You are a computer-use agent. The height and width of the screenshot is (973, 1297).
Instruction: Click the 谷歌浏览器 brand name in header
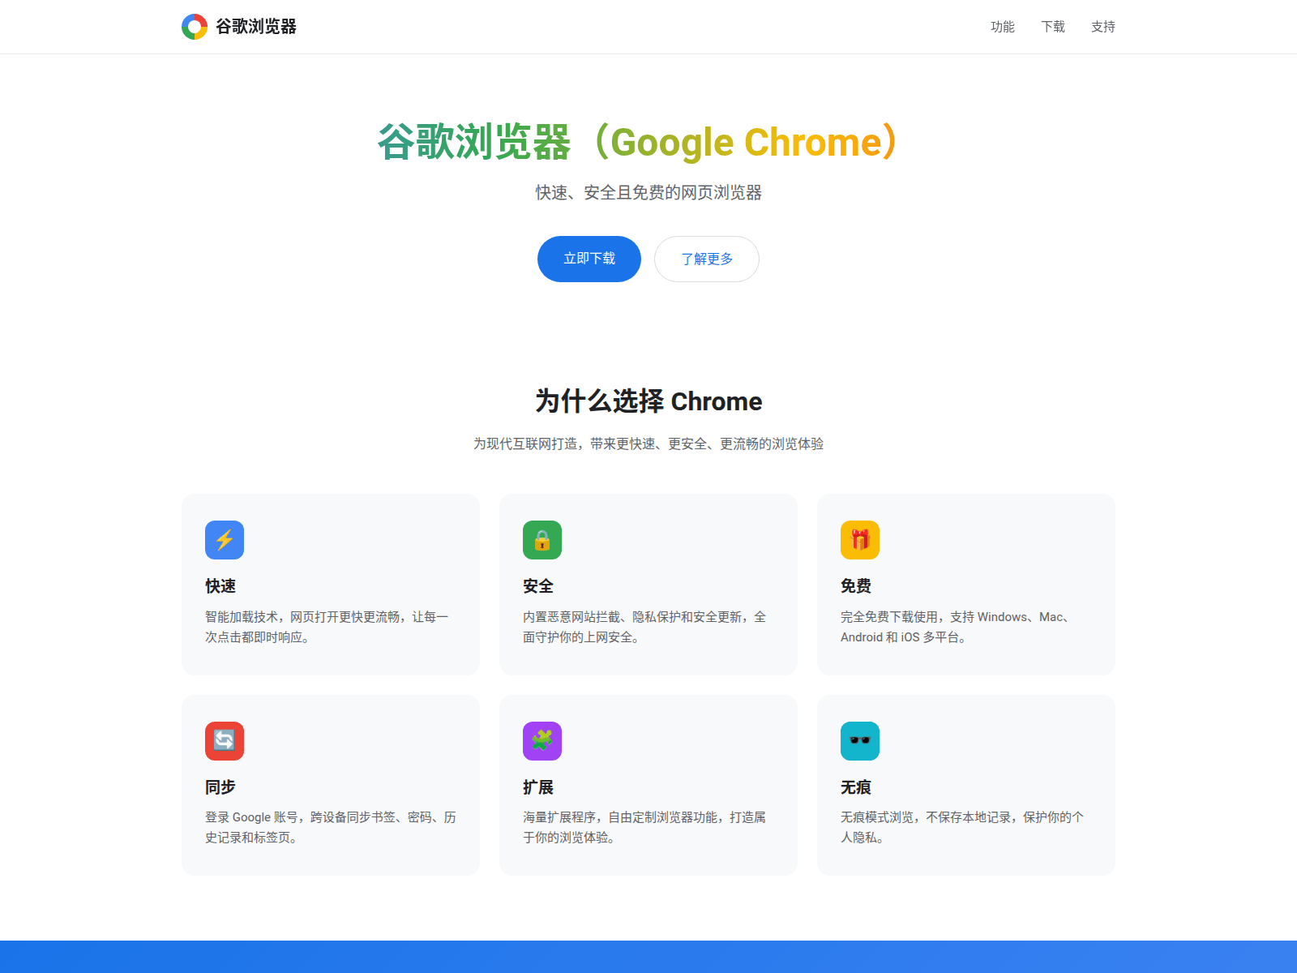pyautogui.click(x=256, y=27)
